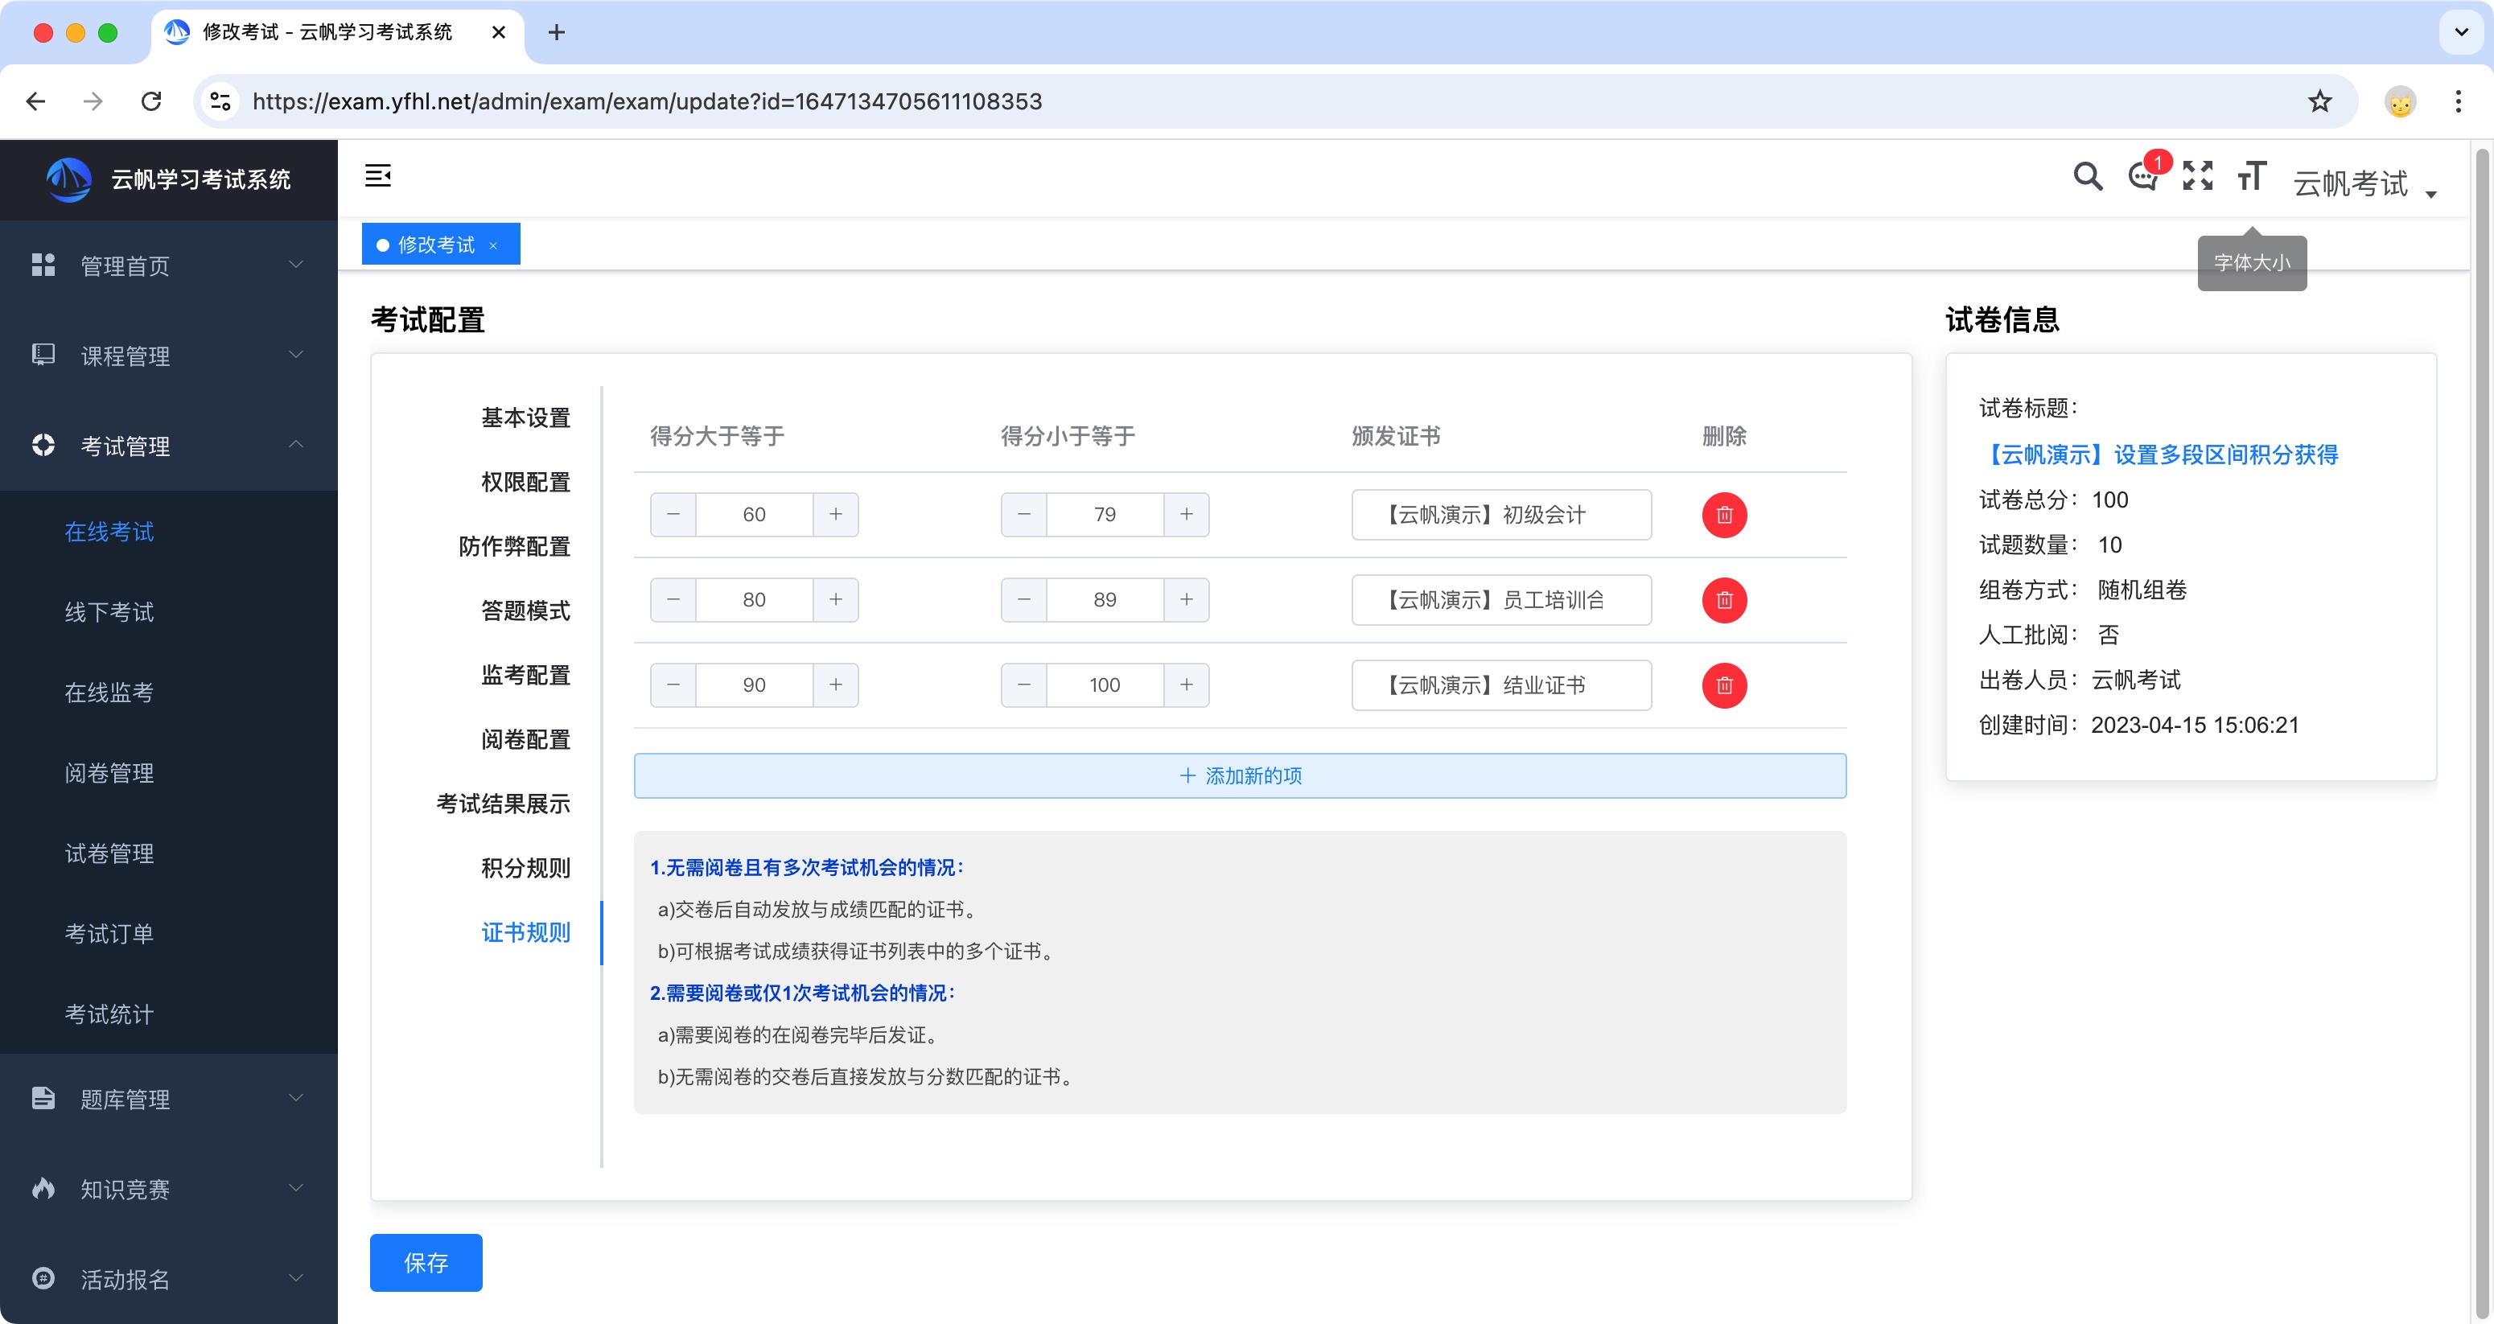Open the exam paper title link
This screenshot has width=2494, height=1324.
point(2158,454)
